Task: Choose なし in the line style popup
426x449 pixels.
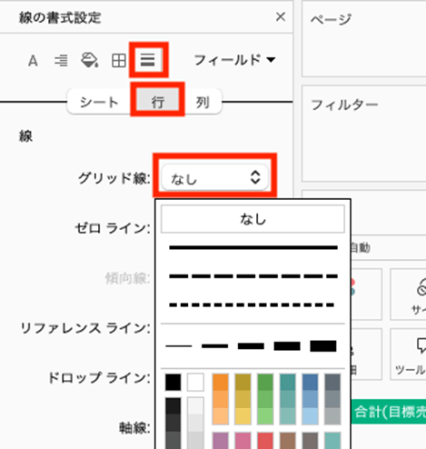Action: tap(253, 219)
